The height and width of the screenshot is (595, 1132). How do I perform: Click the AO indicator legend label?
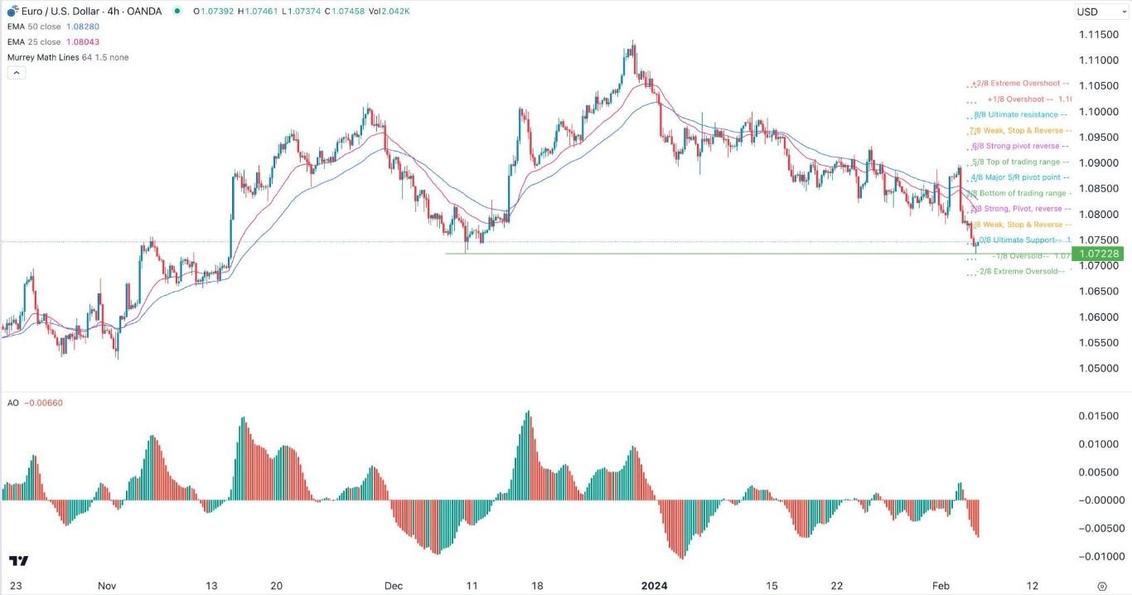click(x=12, y=403)
